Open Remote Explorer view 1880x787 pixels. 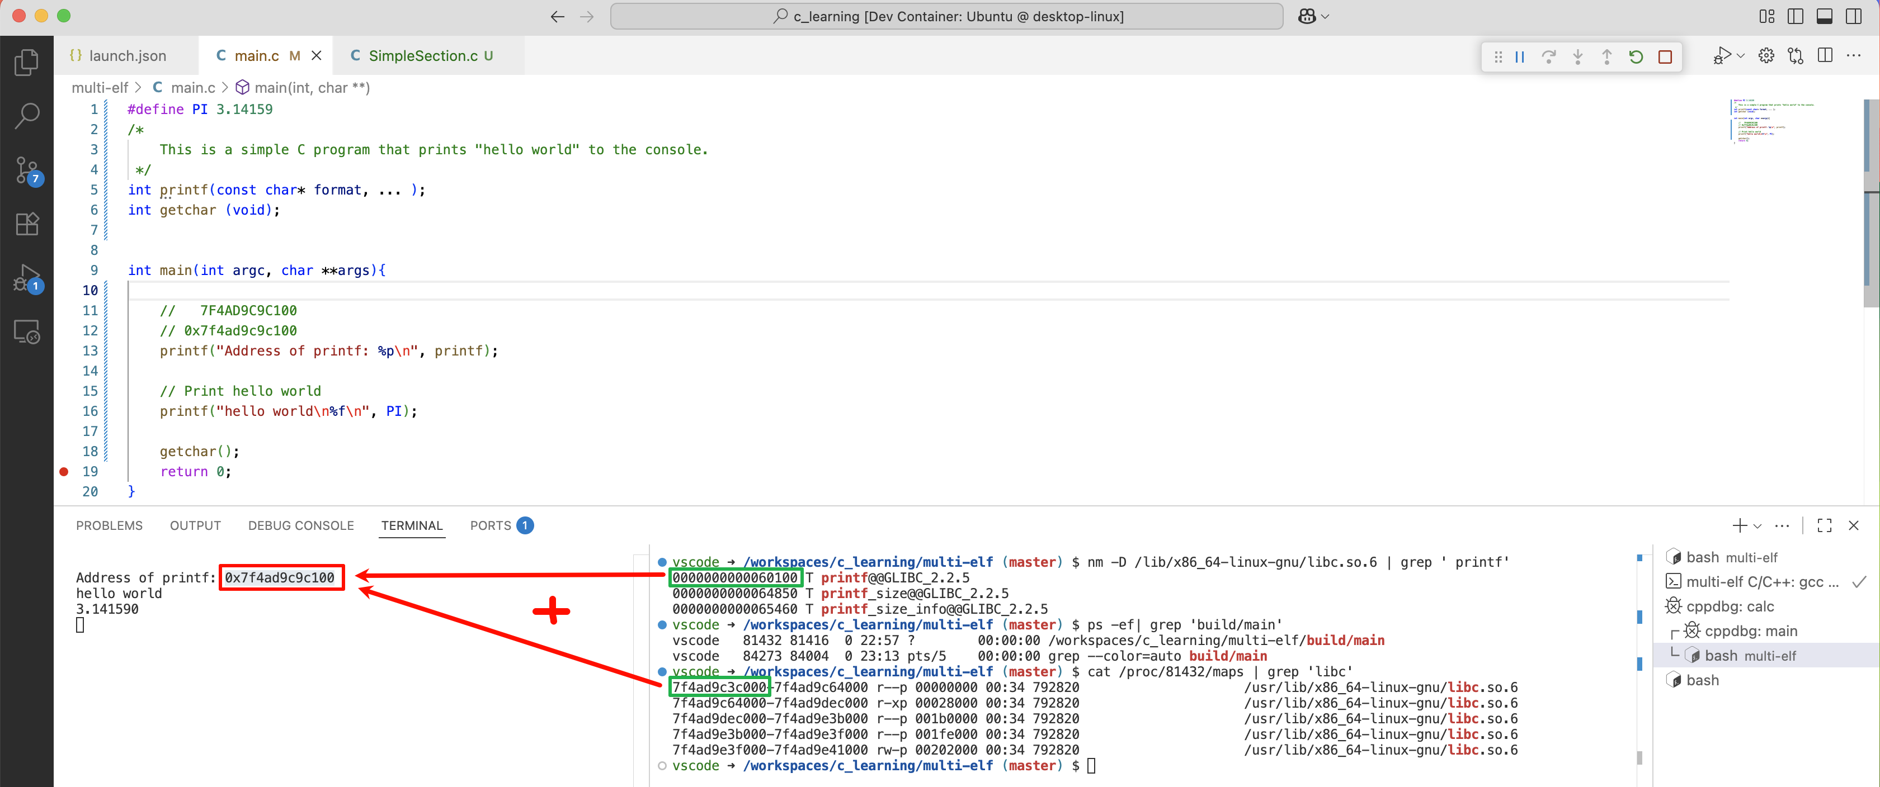pos(26,332)
